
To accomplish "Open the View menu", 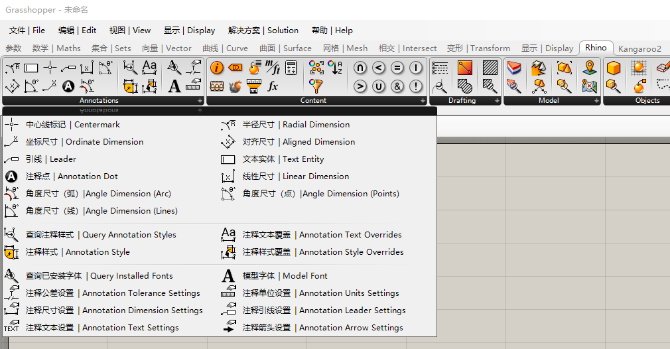I will (x=130, y=31).
